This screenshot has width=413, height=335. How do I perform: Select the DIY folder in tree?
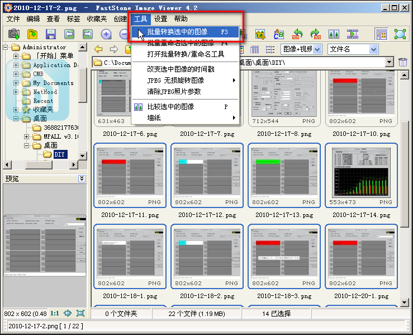pos(59,154)
